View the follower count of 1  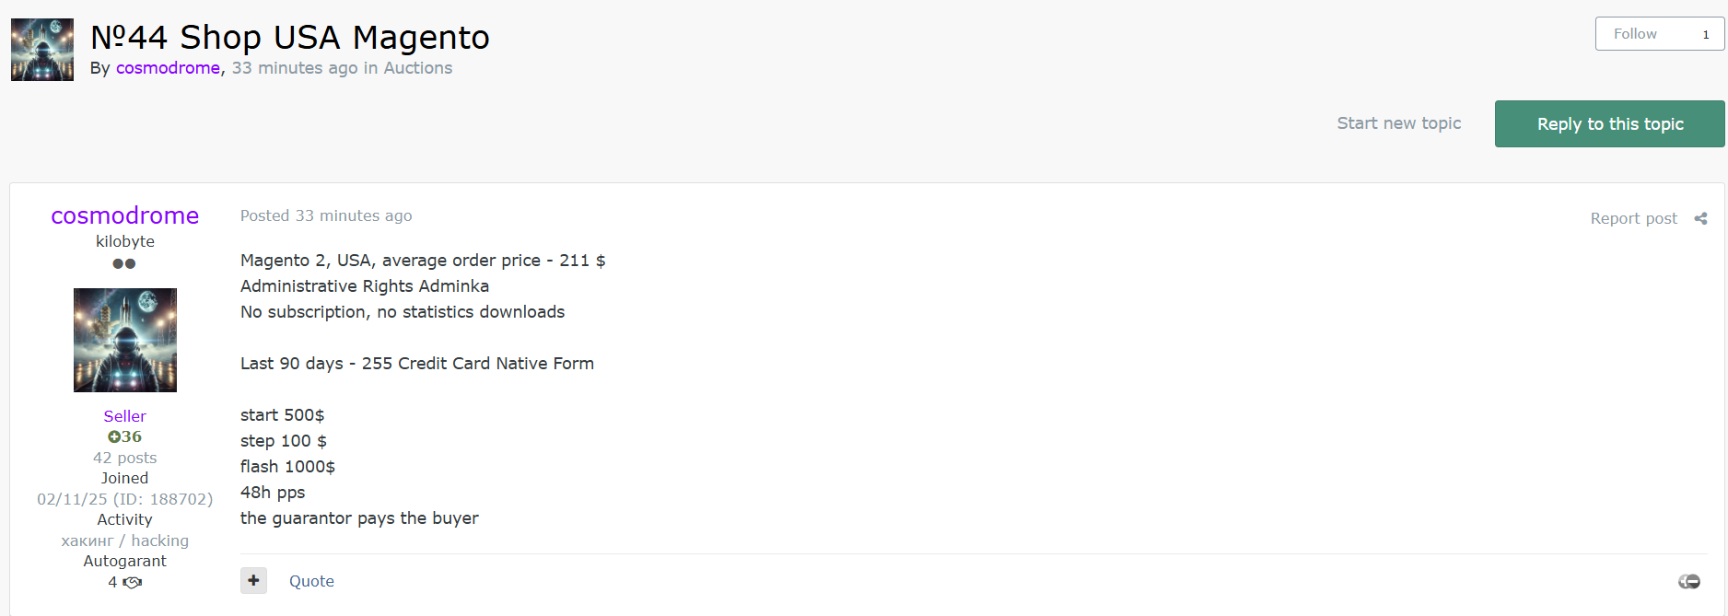click(1705, 34)
